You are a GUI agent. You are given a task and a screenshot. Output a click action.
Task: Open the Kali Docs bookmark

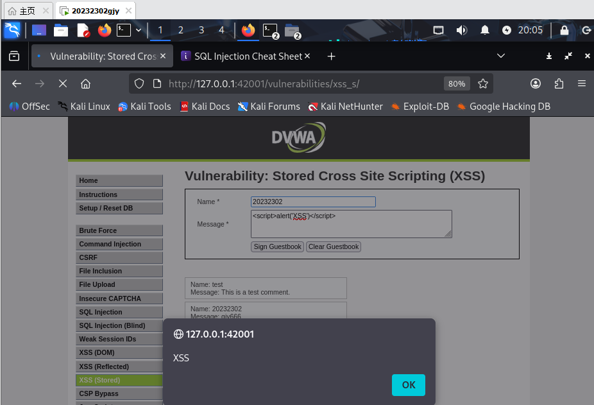coord(205,107)
